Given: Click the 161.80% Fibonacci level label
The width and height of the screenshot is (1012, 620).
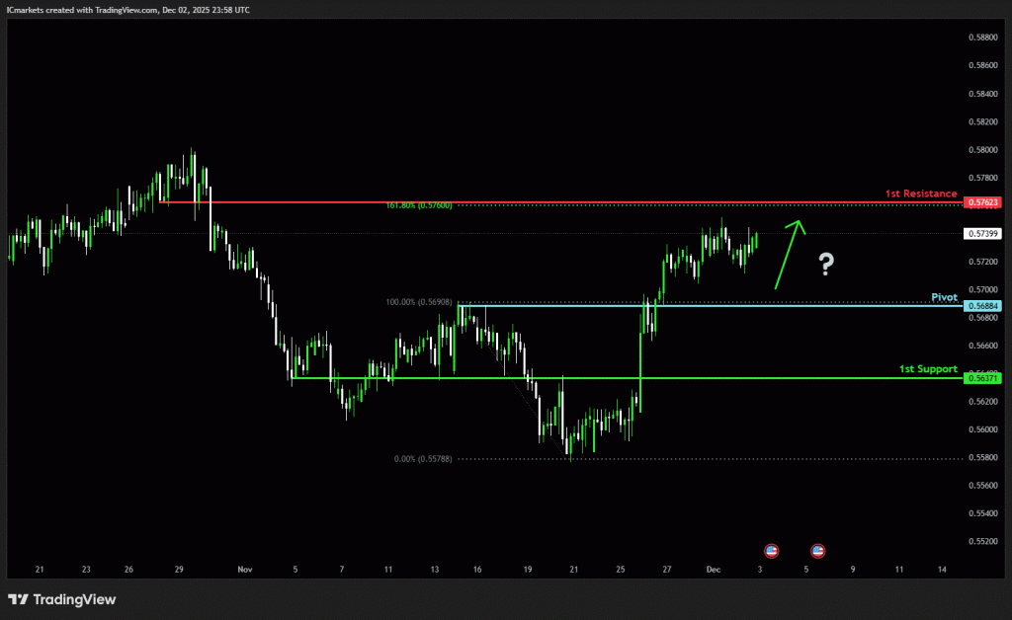Looking at the screenshot, I should click(419, 205).
